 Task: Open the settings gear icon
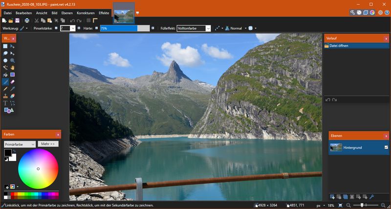tap(380, 12)
